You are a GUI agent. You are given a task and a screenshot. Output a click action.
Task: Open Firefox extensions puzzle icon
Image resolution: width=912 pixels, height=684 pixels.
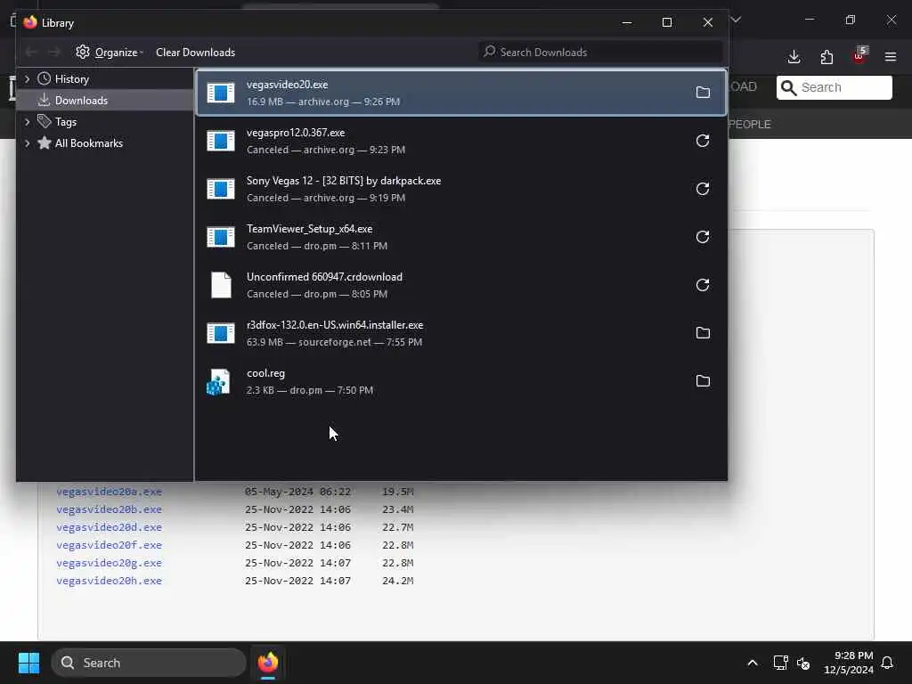[826, 57]
